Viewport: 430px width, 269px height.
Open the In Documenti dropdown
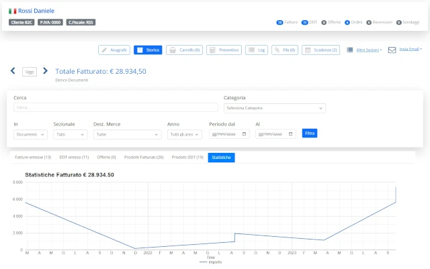click(x=30, y=134)
